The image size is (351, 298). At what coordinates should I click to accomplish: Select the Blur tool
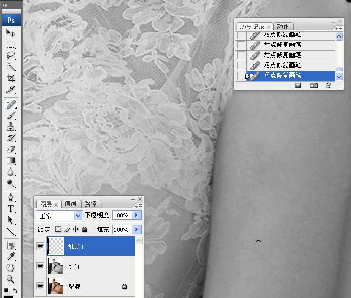pyautogui.click(x=11, y=172)
